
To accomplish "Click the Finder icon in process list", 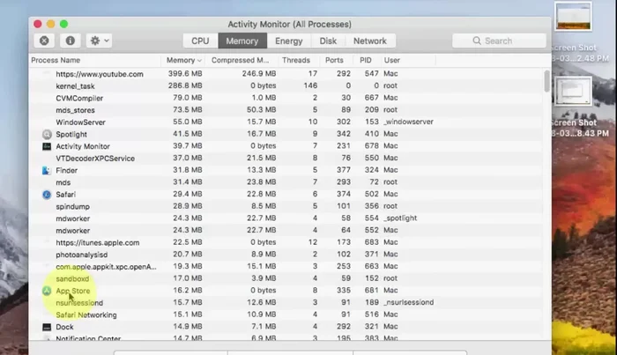I will 47,170.
